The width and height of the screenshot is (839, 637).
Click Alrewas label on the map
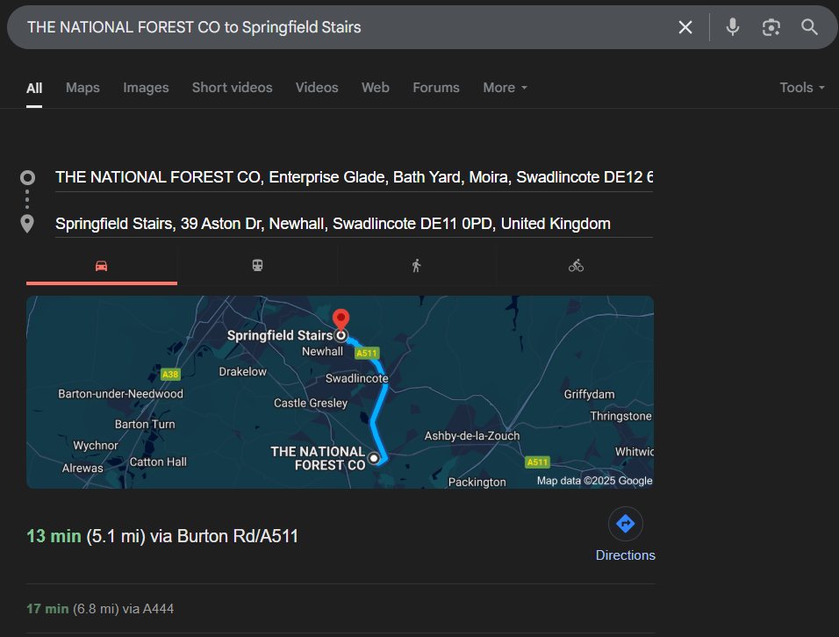coord(82,468)
